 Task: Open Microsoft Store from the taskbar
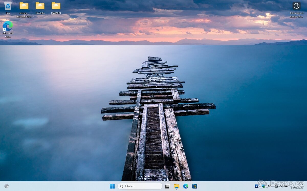[x=194, y=186]
